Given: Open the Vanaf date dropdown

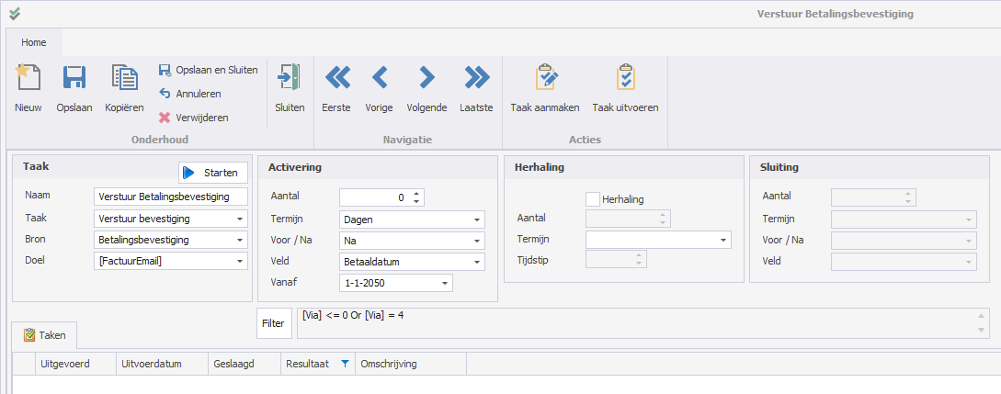Looking at the screenshot, I should [445, 283].
